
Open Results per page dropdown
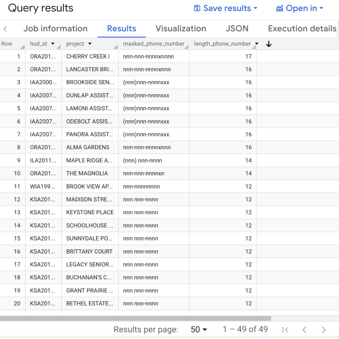click(199, 329)
